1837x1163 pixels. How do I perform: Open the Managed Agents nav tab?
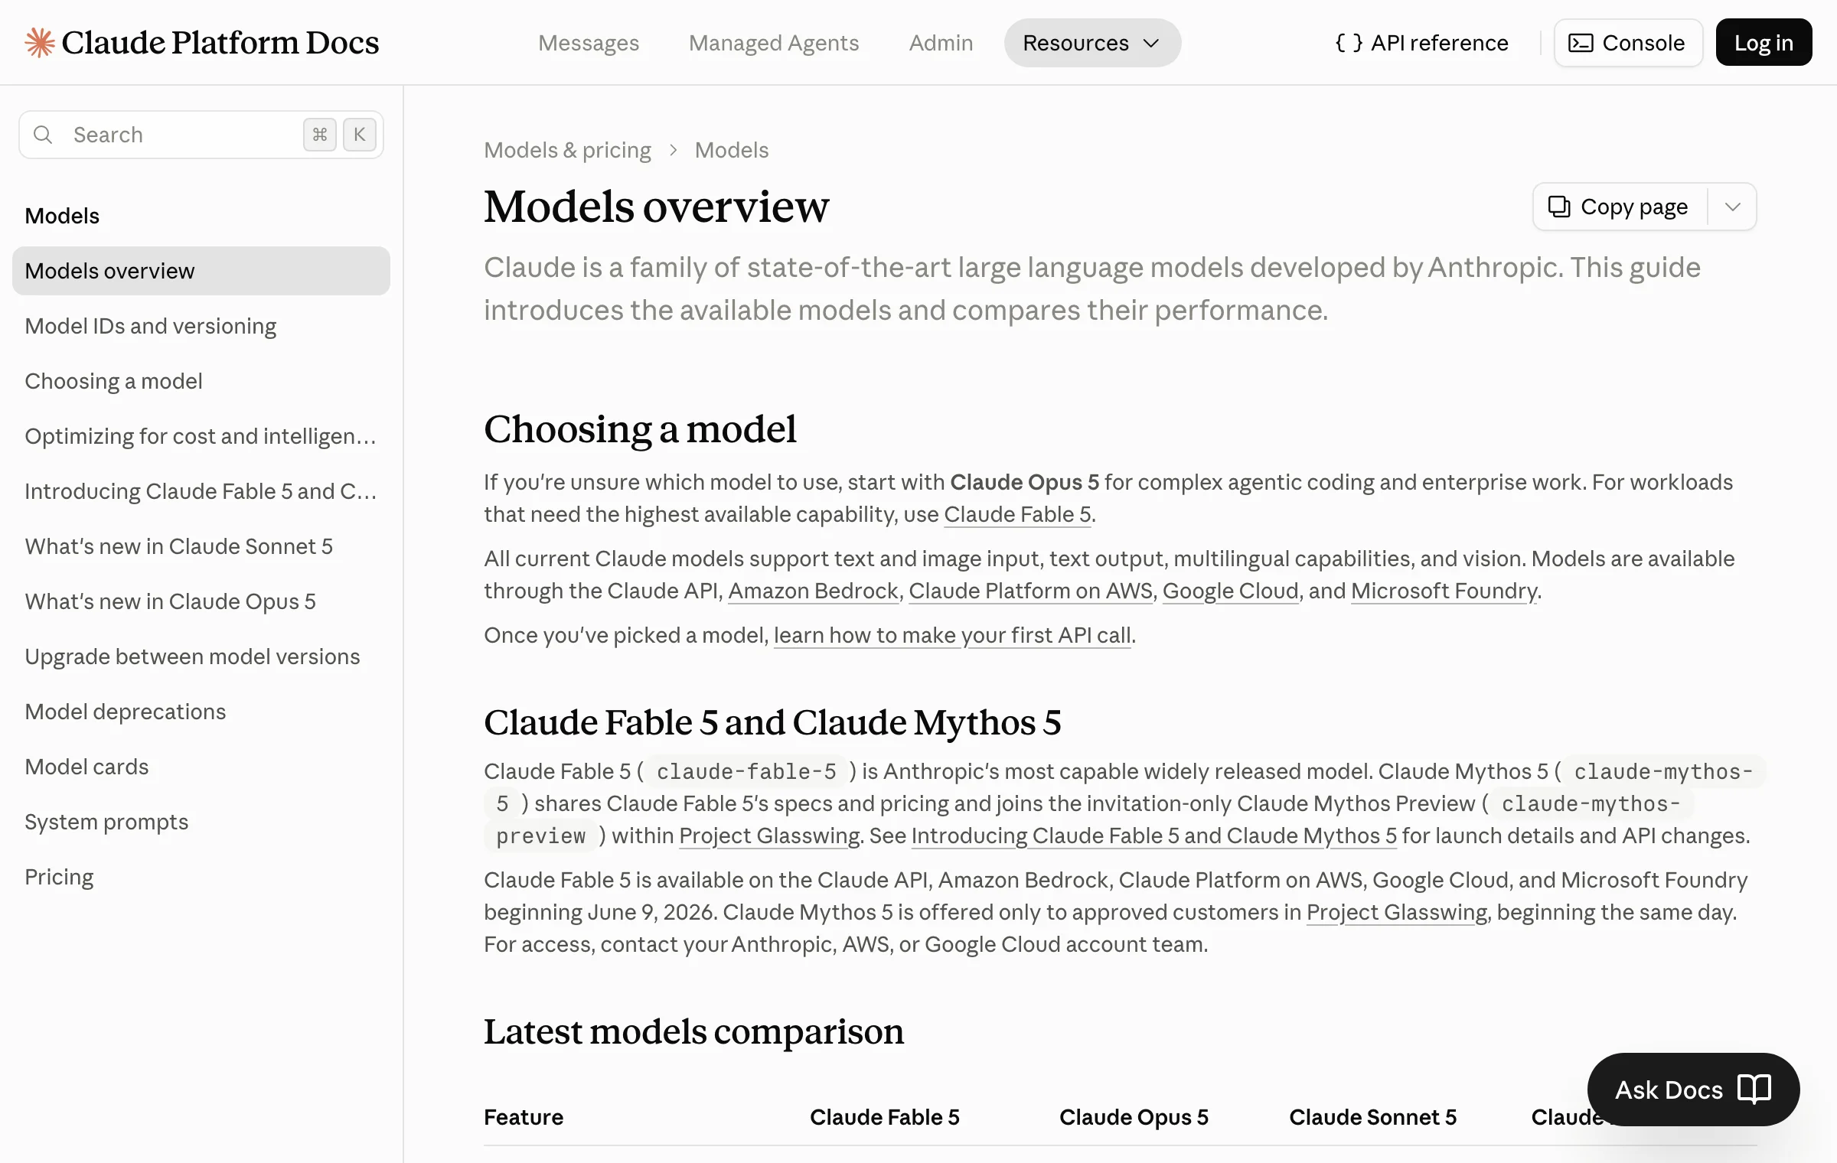point(774,43)
